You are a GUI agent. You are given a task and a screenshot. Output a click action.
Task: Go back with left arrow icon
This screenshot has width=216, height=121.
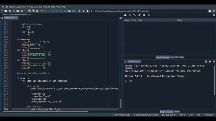click(88, 11)
